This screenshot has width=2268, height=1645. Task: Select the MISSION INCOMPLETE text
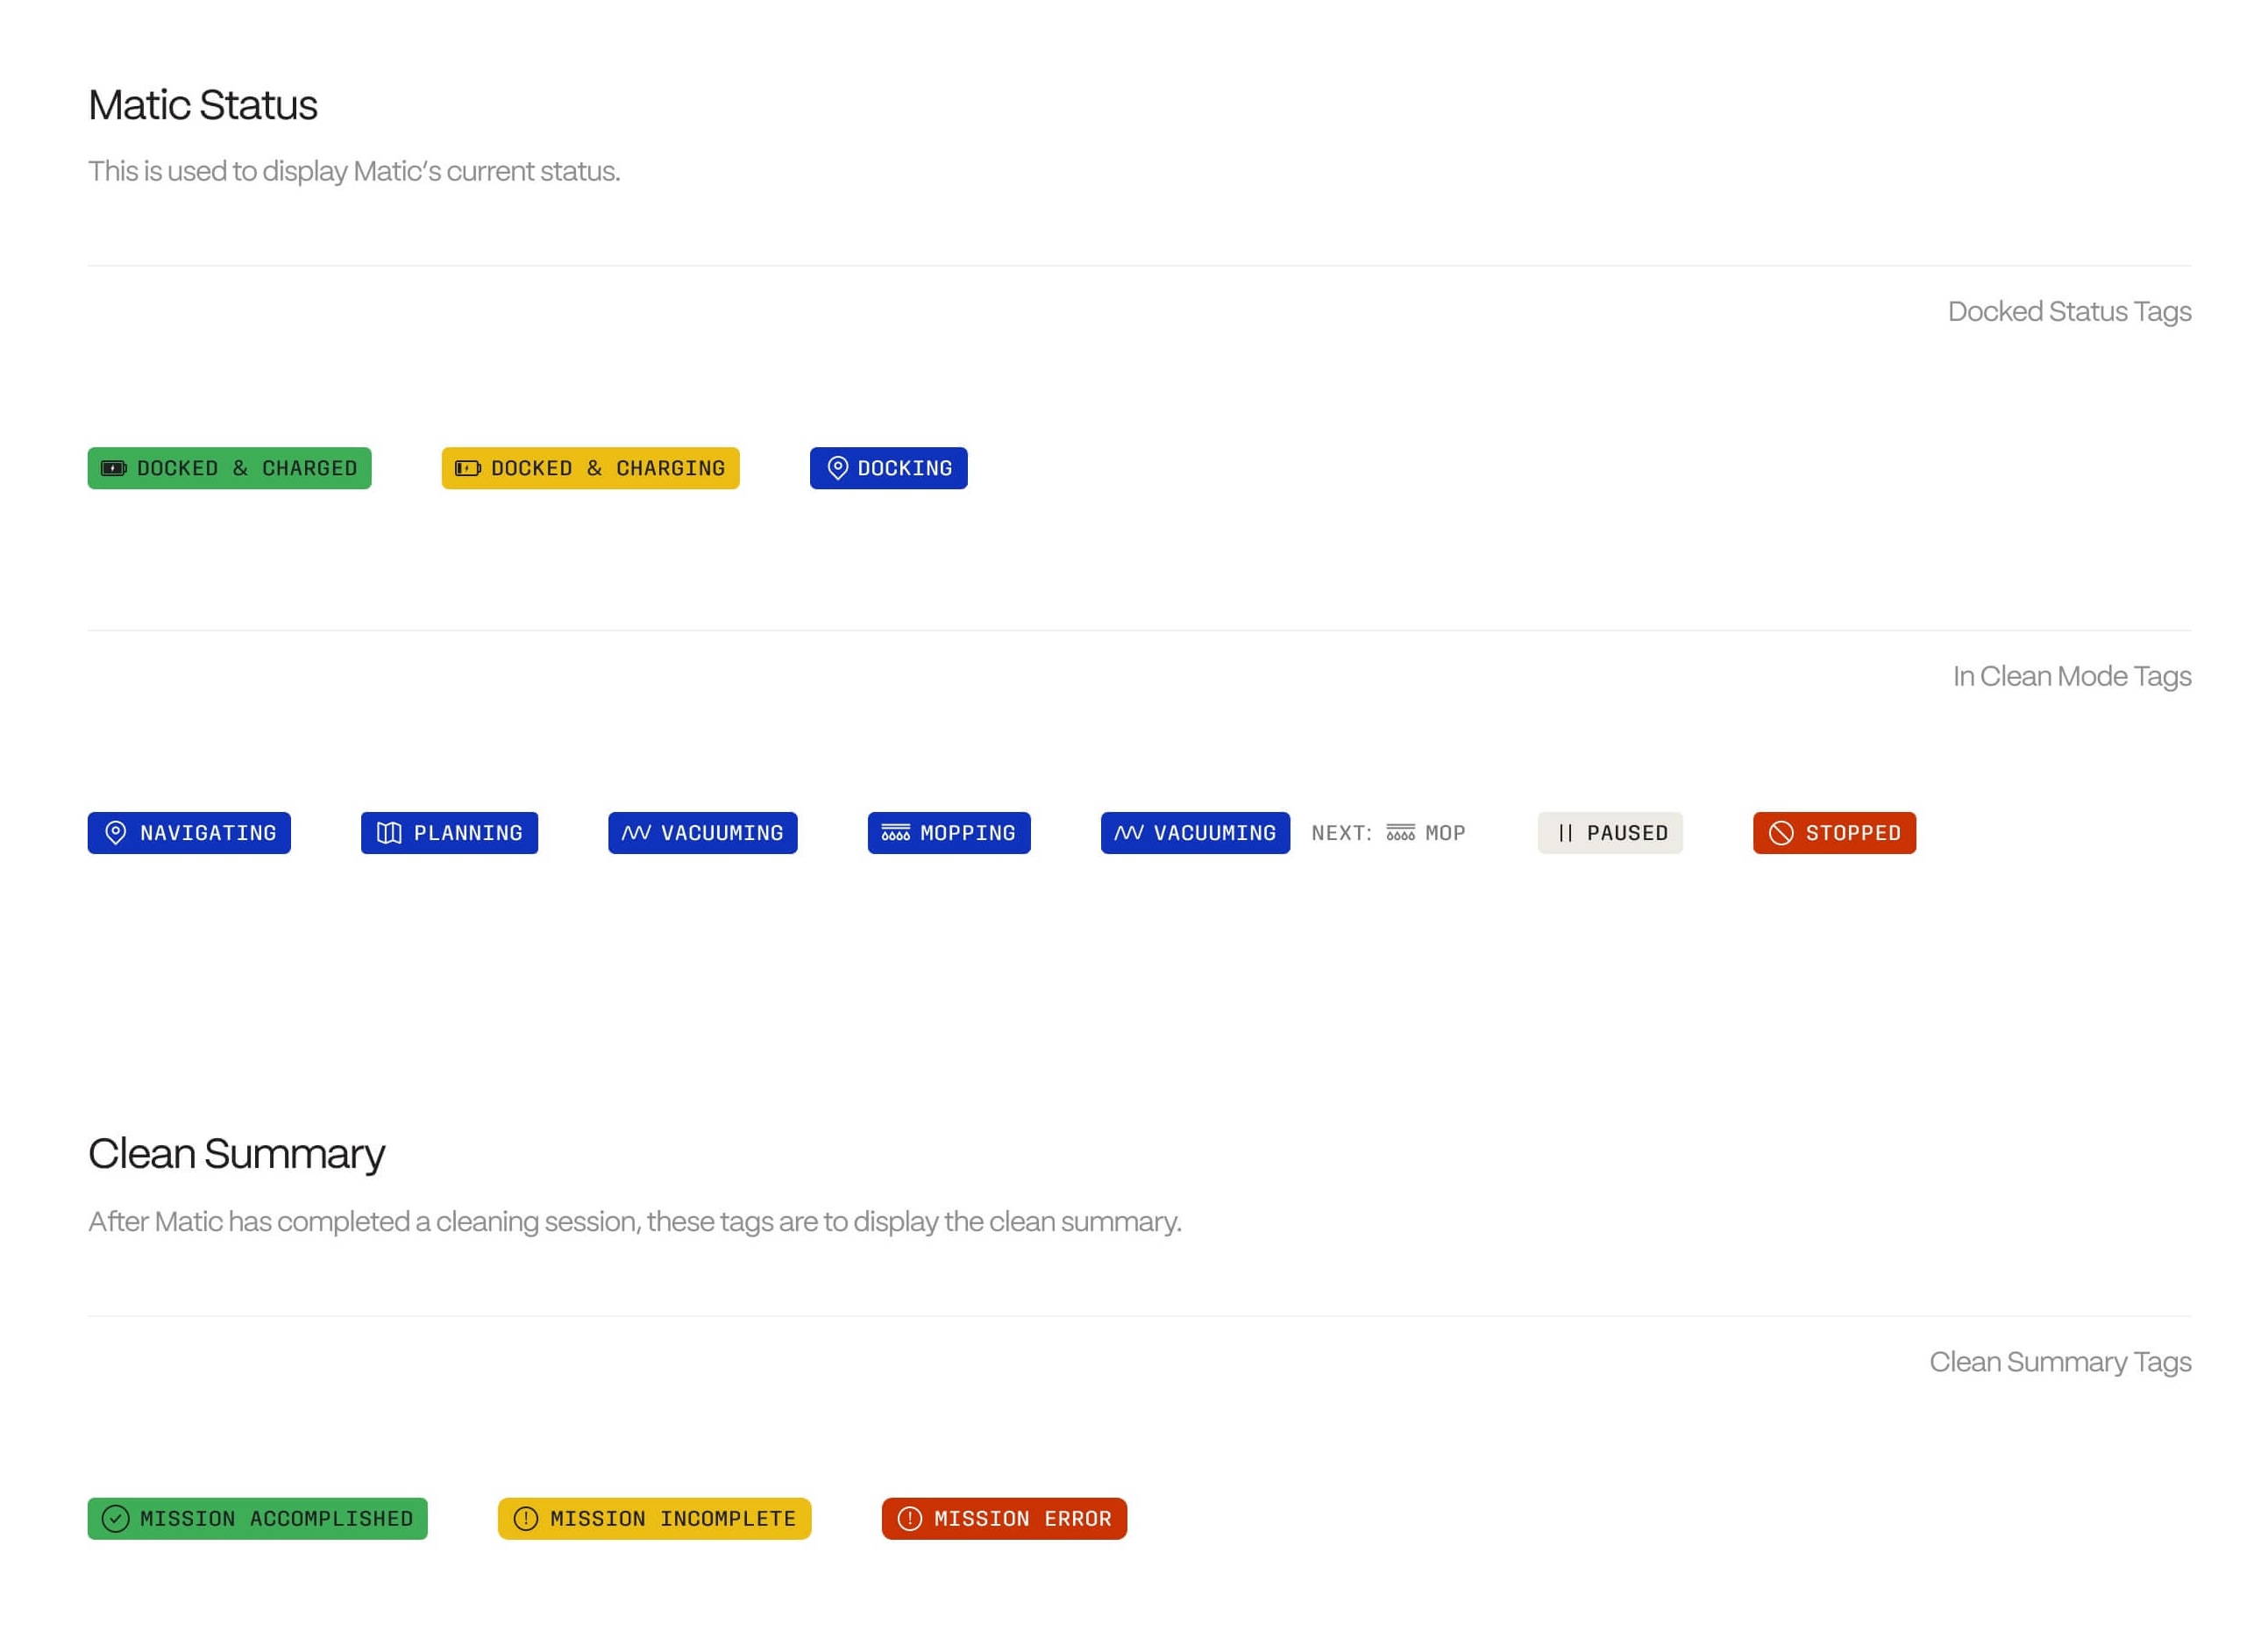click(673, 1519)
